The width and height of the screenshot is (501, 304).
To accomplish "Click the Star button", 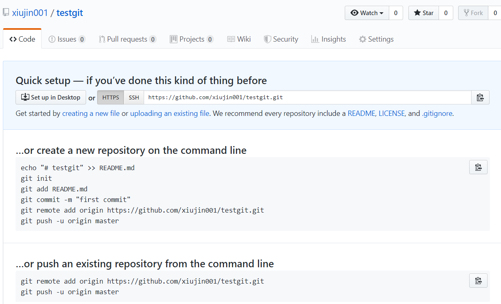I will click(424, 13).
